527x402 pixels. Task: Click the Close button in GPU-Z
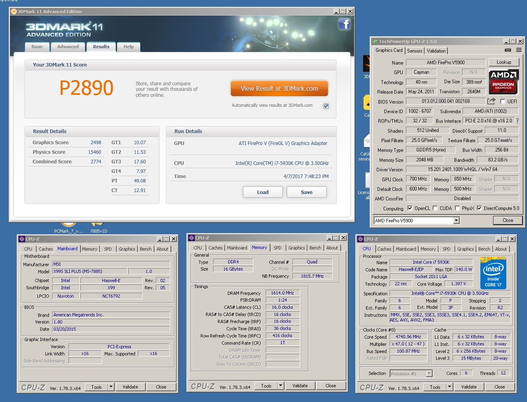508,220
